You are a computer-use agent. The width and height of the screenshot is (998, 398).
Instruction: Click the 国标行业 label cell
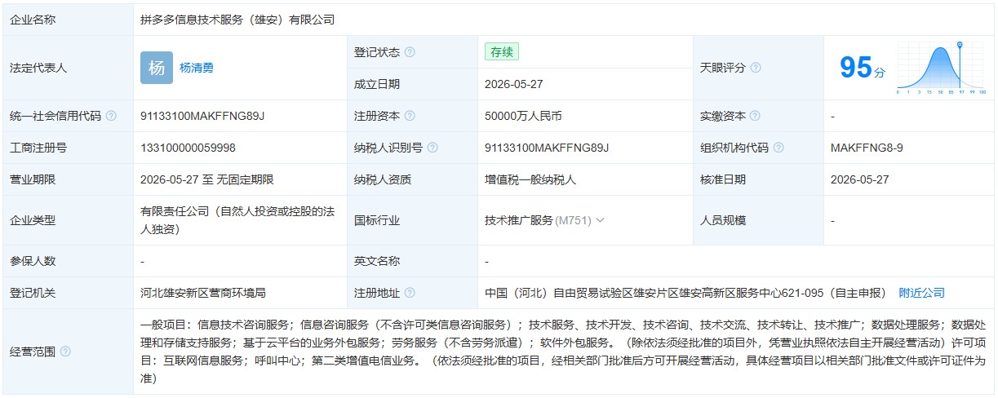click(413, 220)
